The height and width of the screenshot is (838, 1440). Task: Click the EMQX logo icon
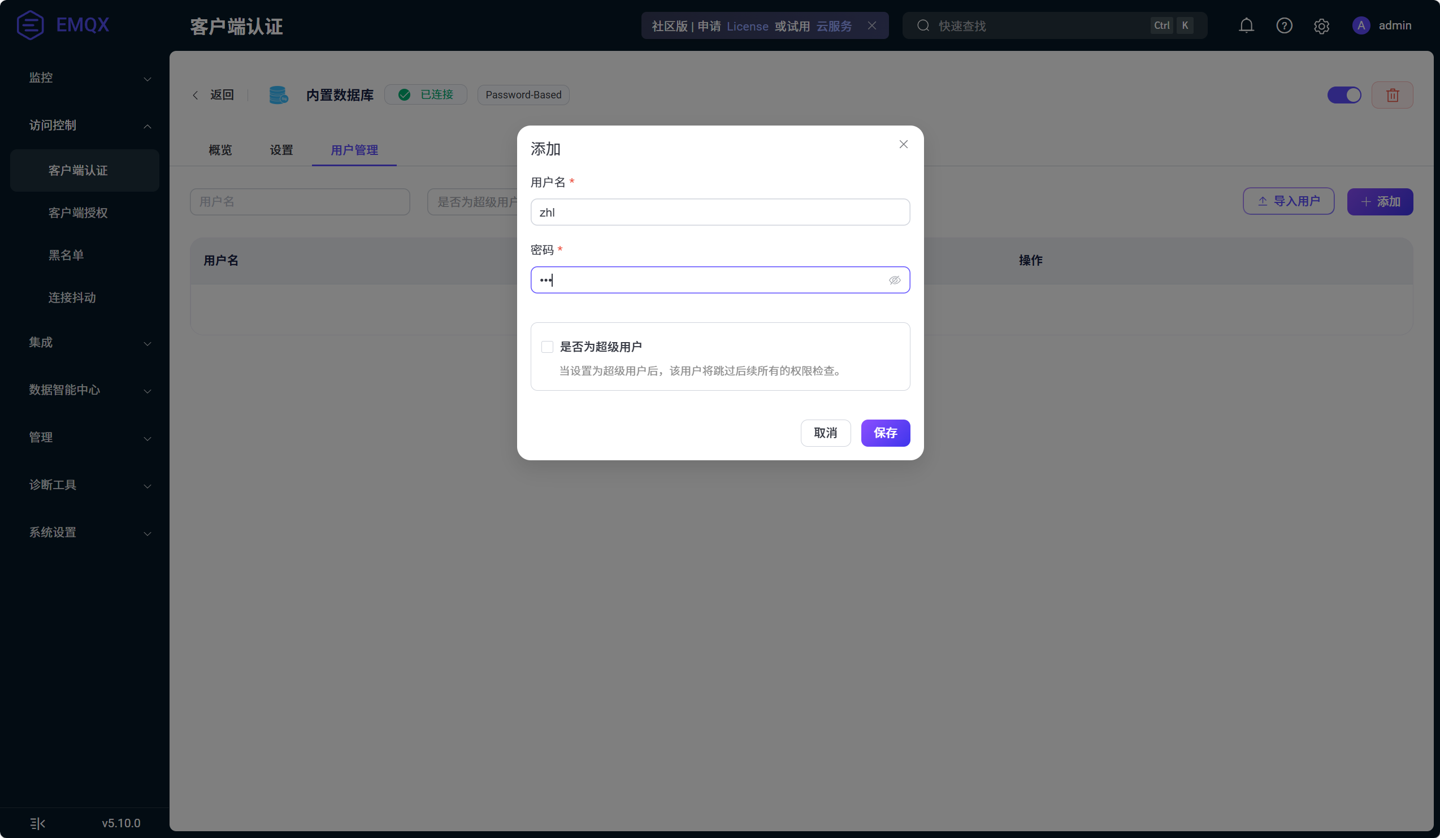click(31, 25)
